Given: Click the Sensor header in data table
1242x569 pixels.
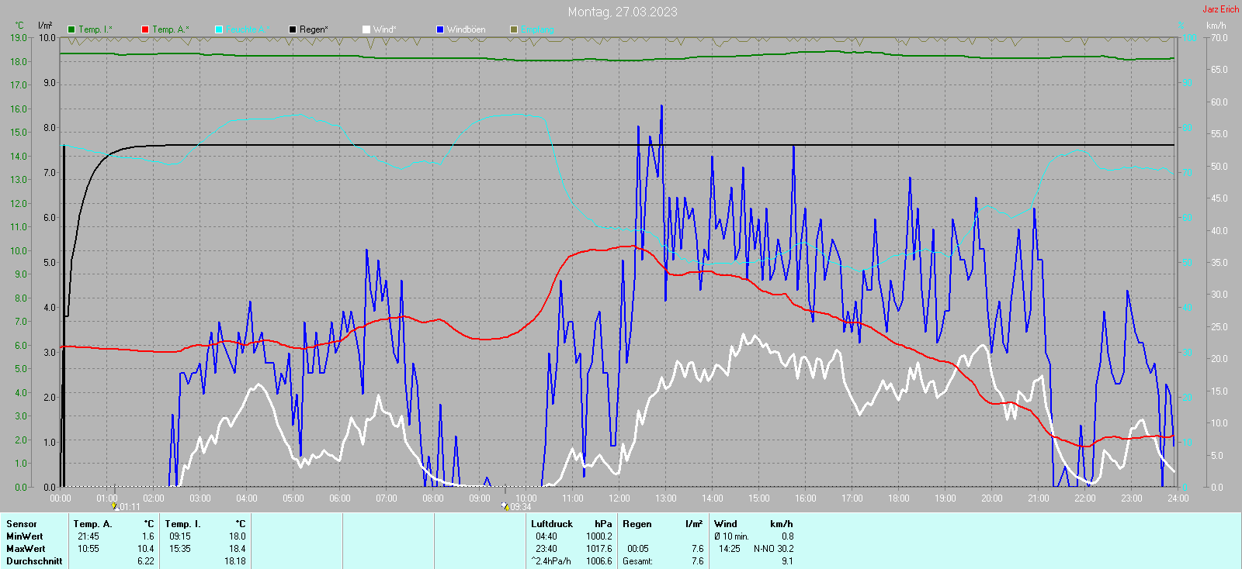Looking at the screenshot, I should pos(22,524).
